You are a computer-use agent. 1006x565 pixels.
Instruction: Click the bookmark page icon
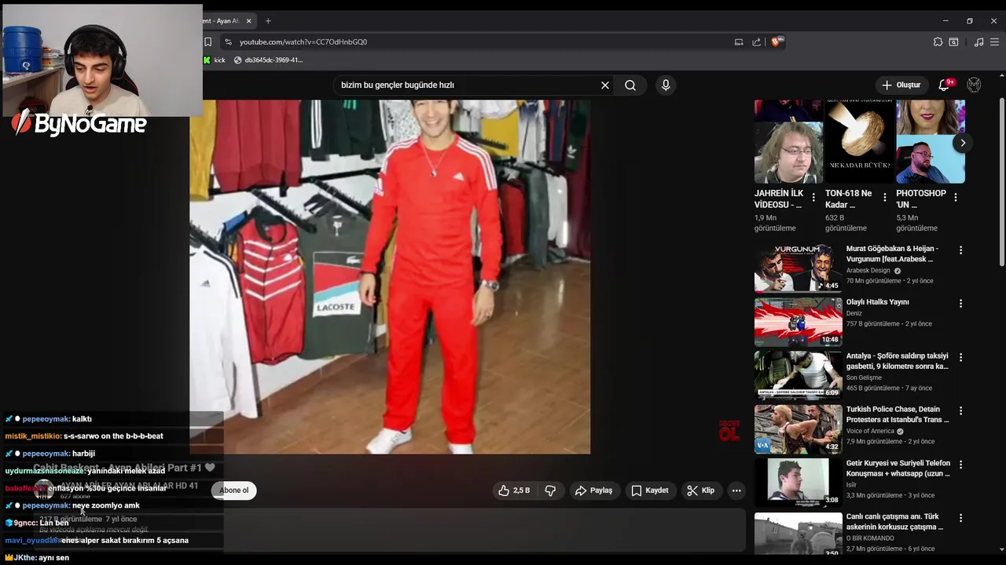208,42
